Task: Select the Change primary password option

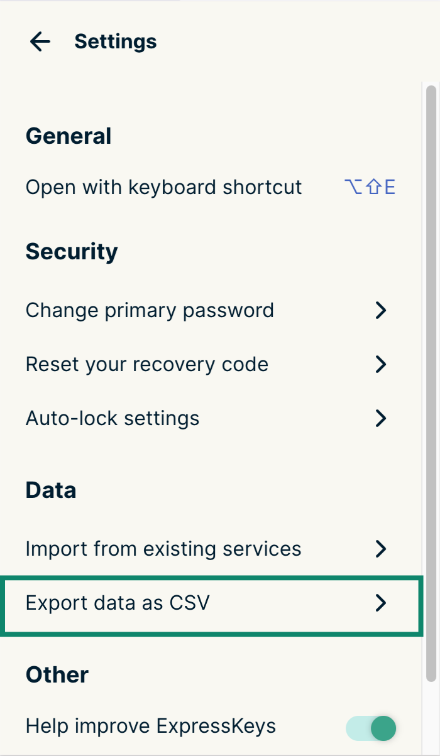Action: [211, 310]
